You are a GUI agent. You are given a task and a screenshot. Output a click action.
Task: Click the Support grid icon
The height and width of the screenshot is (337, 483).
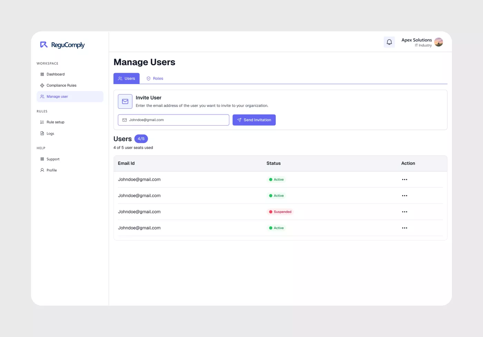click(x=42, y=159)
